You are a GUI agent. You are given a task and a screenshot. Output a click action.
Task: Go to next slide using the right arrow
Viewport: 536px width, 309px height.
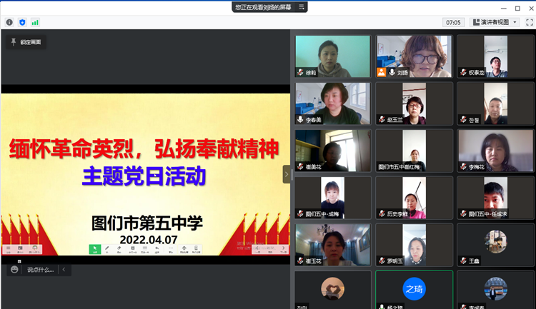(x=284, y=249)
